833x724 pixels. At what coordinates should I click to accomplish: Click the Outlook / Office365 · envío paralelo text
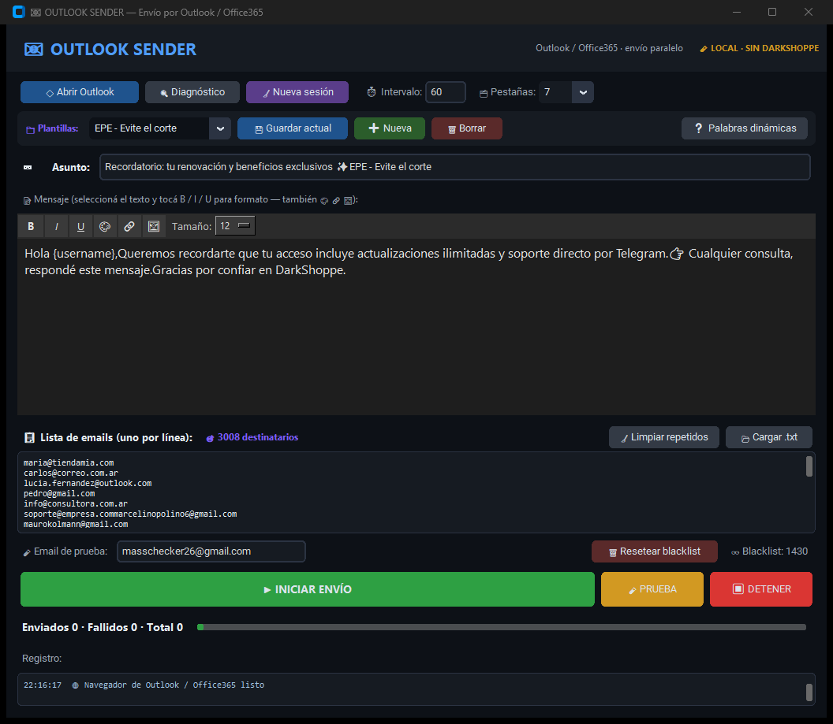click(609, 48)
